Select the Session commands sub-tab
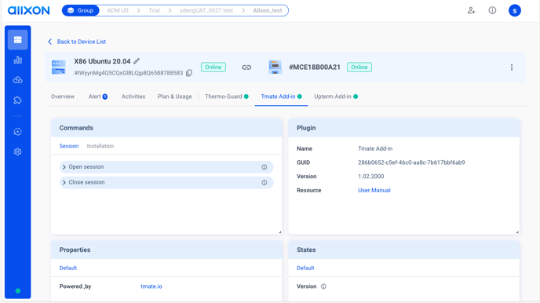The height and width of the screenshot is (303, 540). click(69, 146)
